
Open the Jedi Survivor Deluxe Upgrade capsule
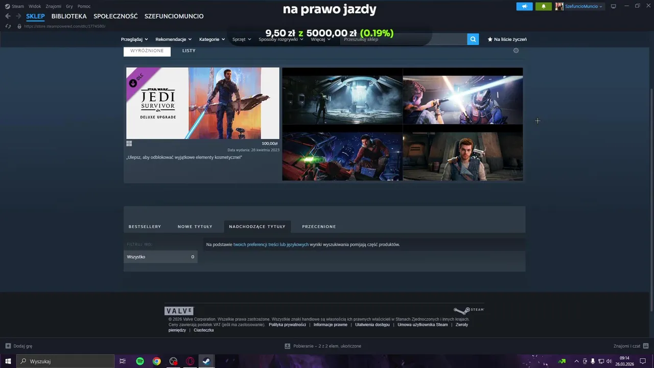(203, 103)
